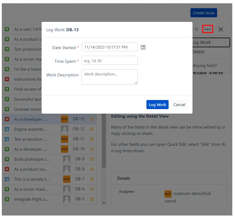
Task: Open the 'Engine assembl...' issue
Action: click(x=30, y=129)
